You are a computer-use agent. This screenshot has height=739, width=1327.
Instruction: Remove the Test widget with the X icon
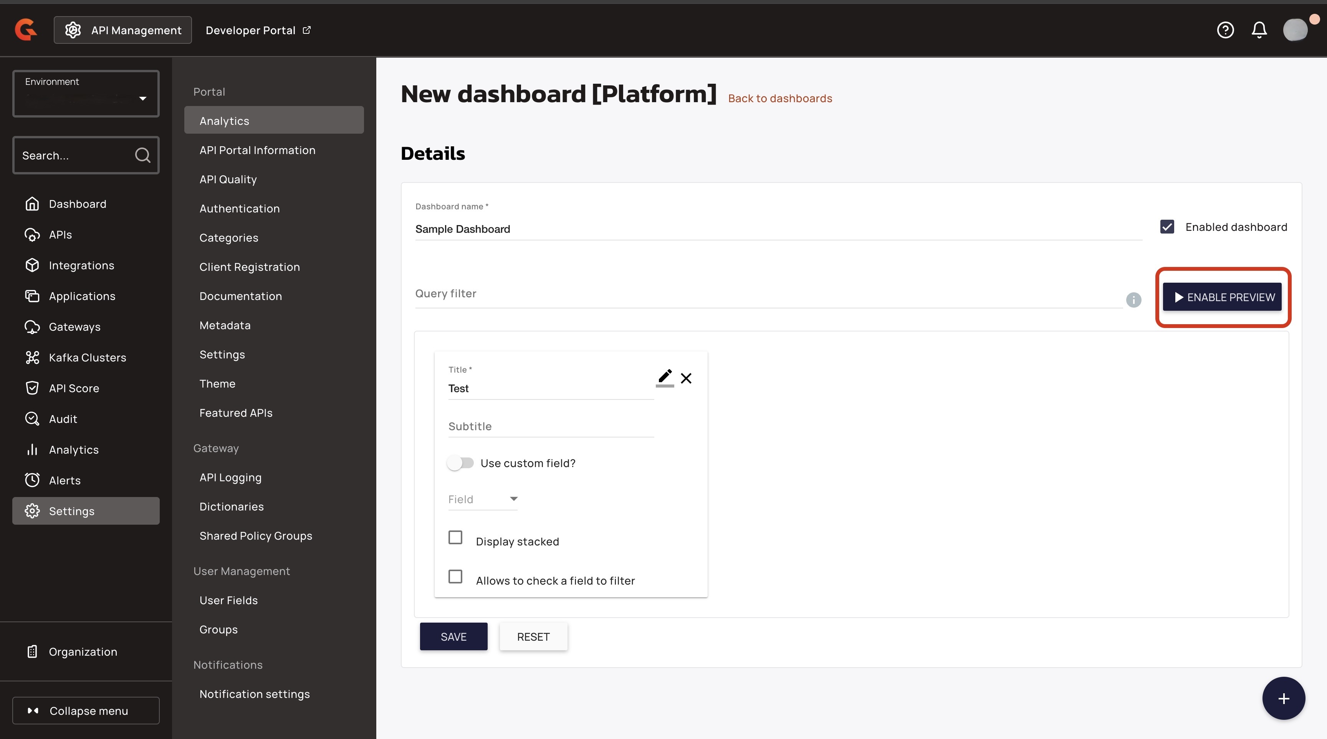coord(686,378)
